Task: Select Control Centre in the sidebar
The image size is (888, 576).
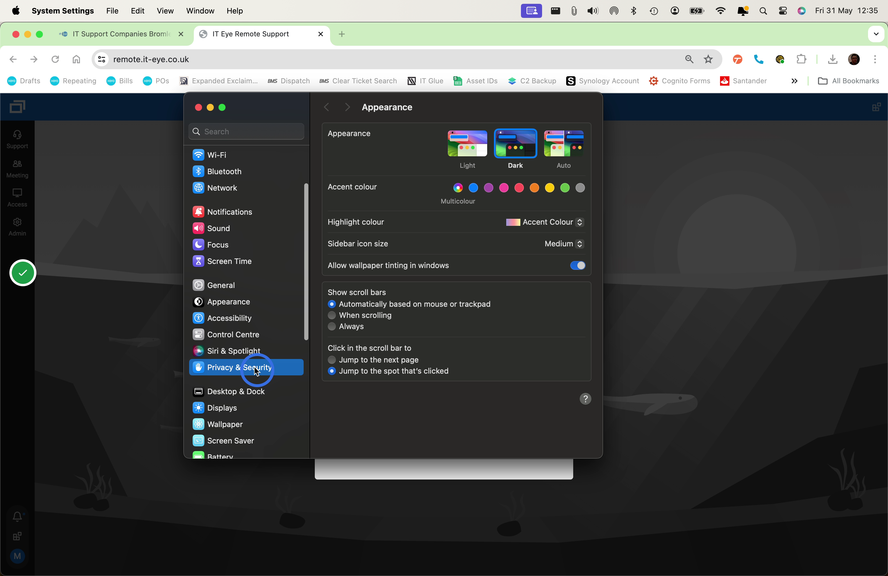Action: click(x=246, y=334)
